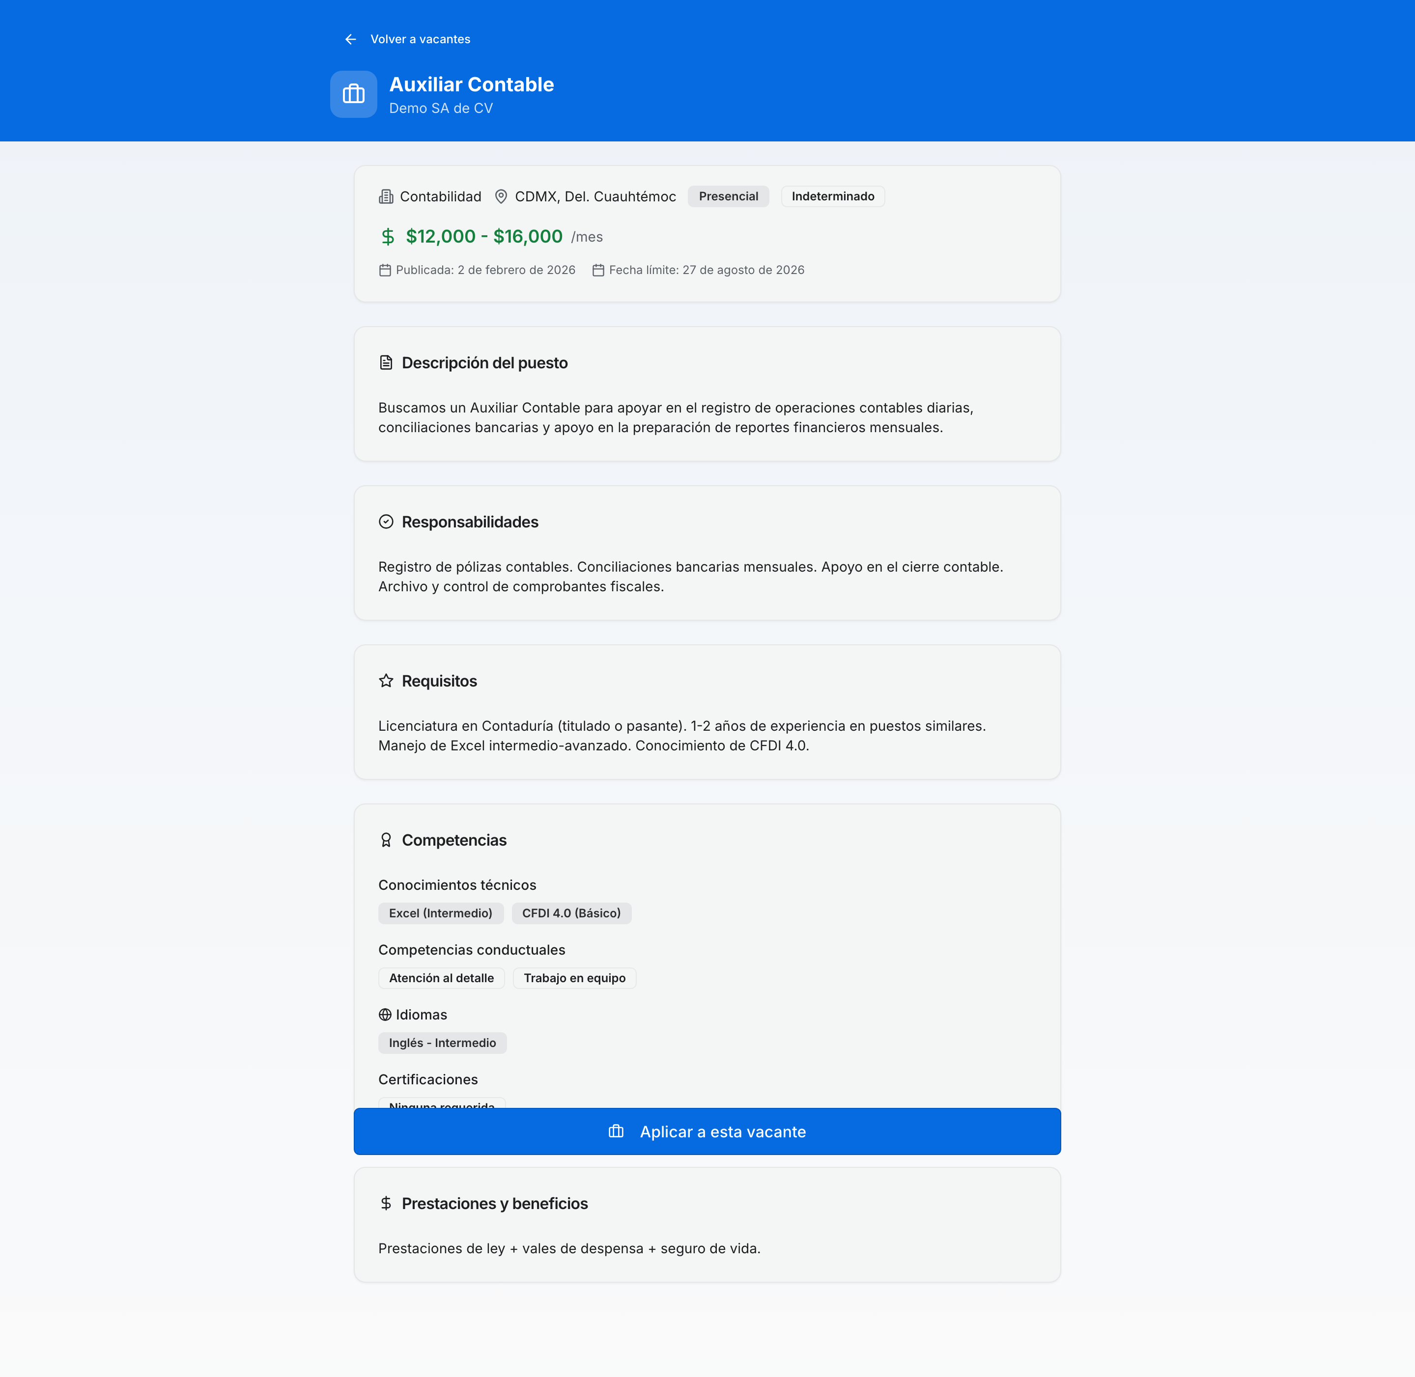This screenshot has height=1377, width=1415.
Task: Click the Prestaciones y beneficios heading
Action: tap(495, 1204)
